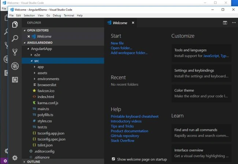Open the View menu
This screenshot has height=164, width=238.
(x=41, y=15)
